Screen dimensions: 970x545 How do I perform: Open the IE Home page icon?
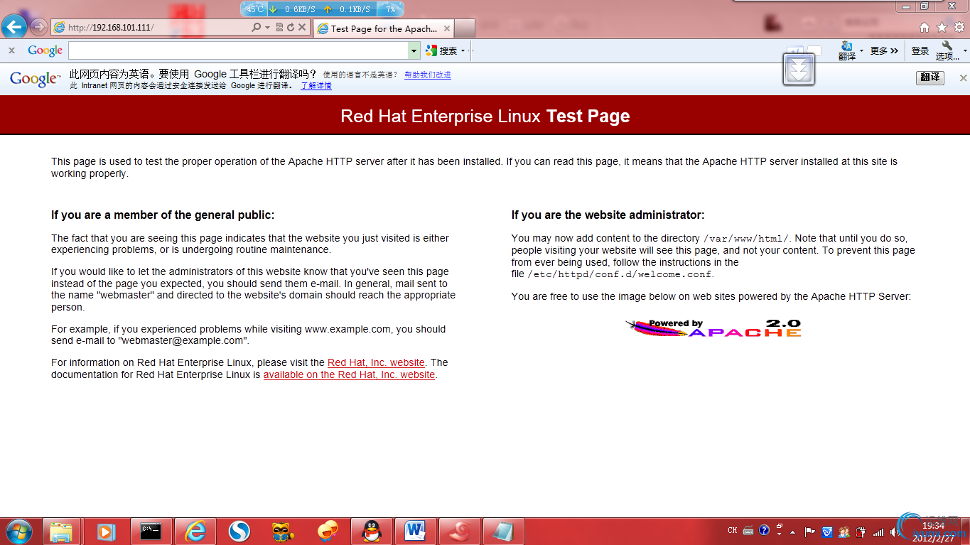[925, 27]
